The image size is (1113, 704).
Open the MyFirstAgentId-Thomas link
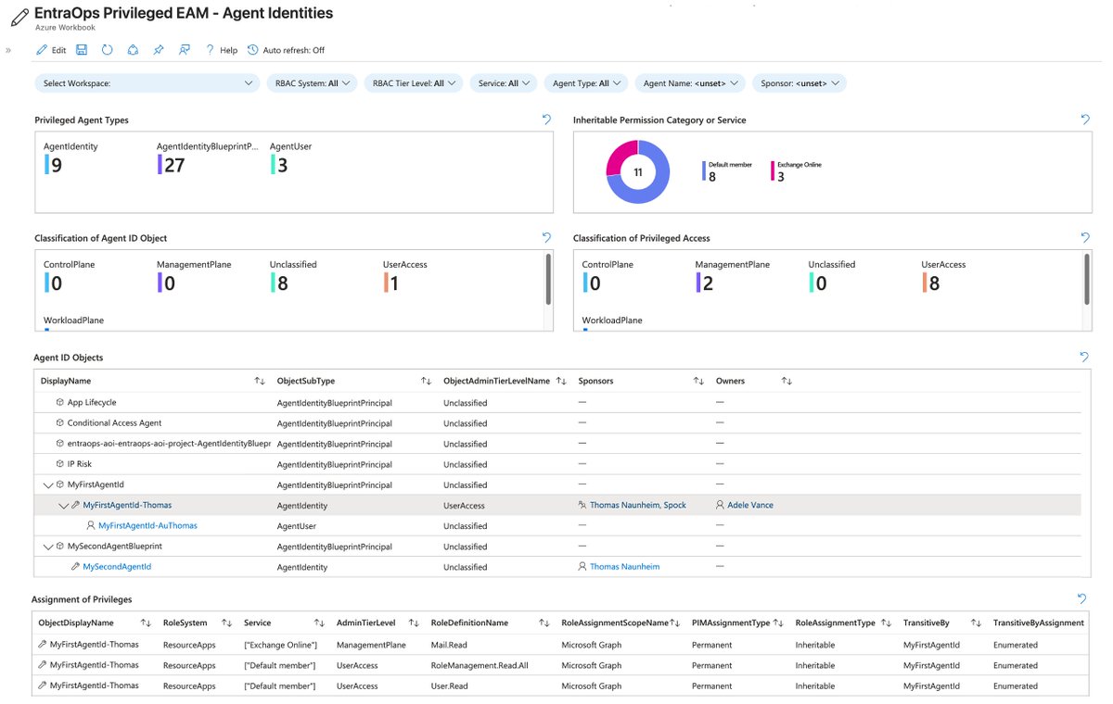127,505
